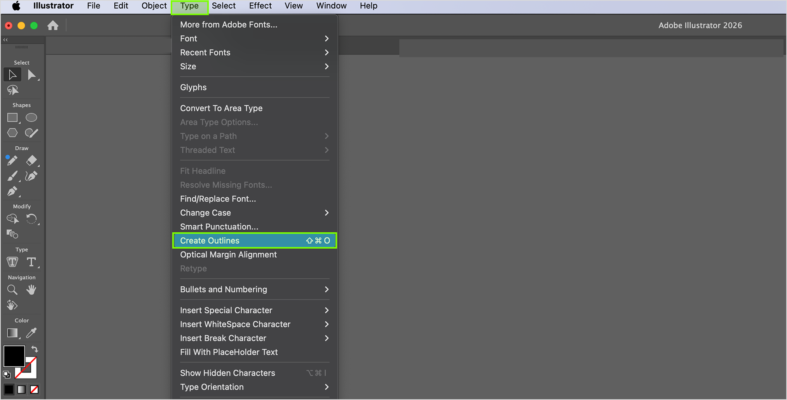Click Find/Replace Font... menu entry

(x=218, y=199)
